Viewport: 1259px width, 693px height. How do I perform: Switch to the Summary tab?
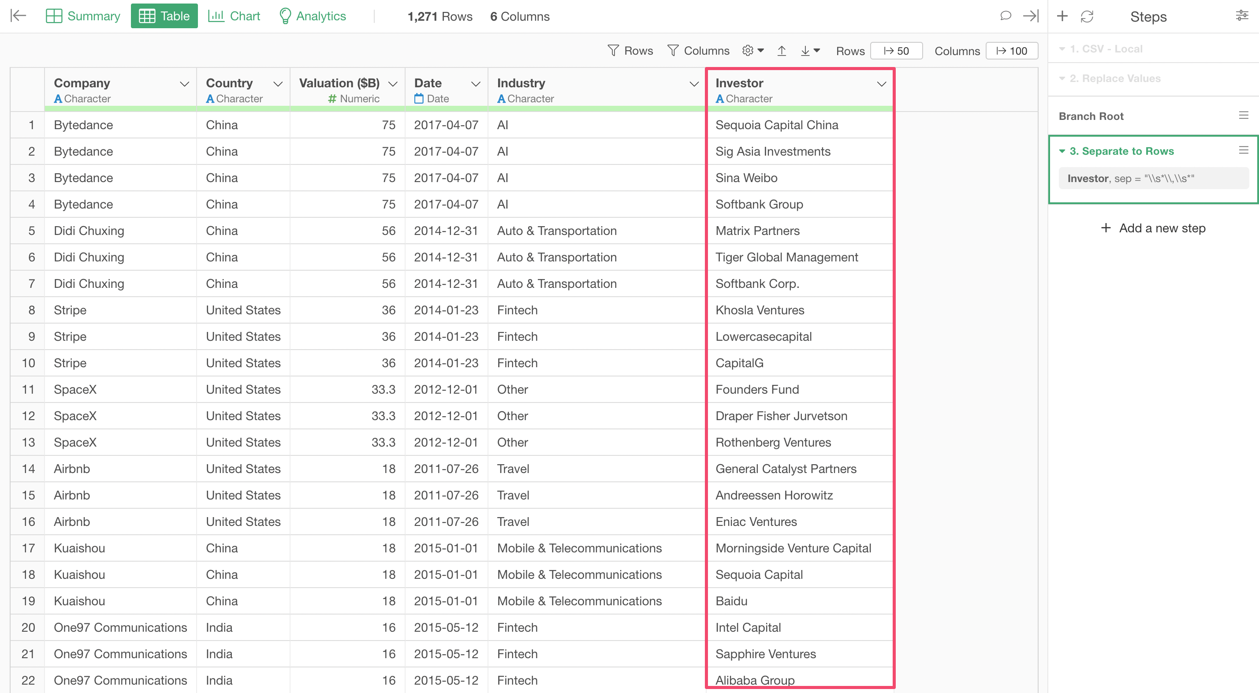tap(82, 16)
